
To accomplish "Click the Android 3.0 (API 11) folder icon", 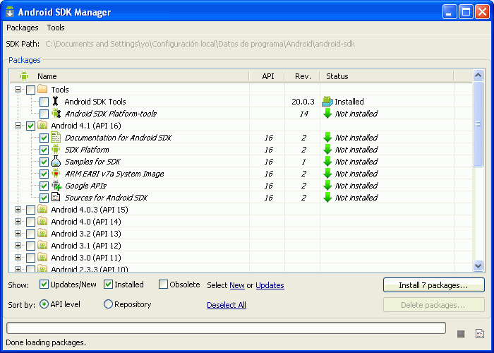I will 42,257.
